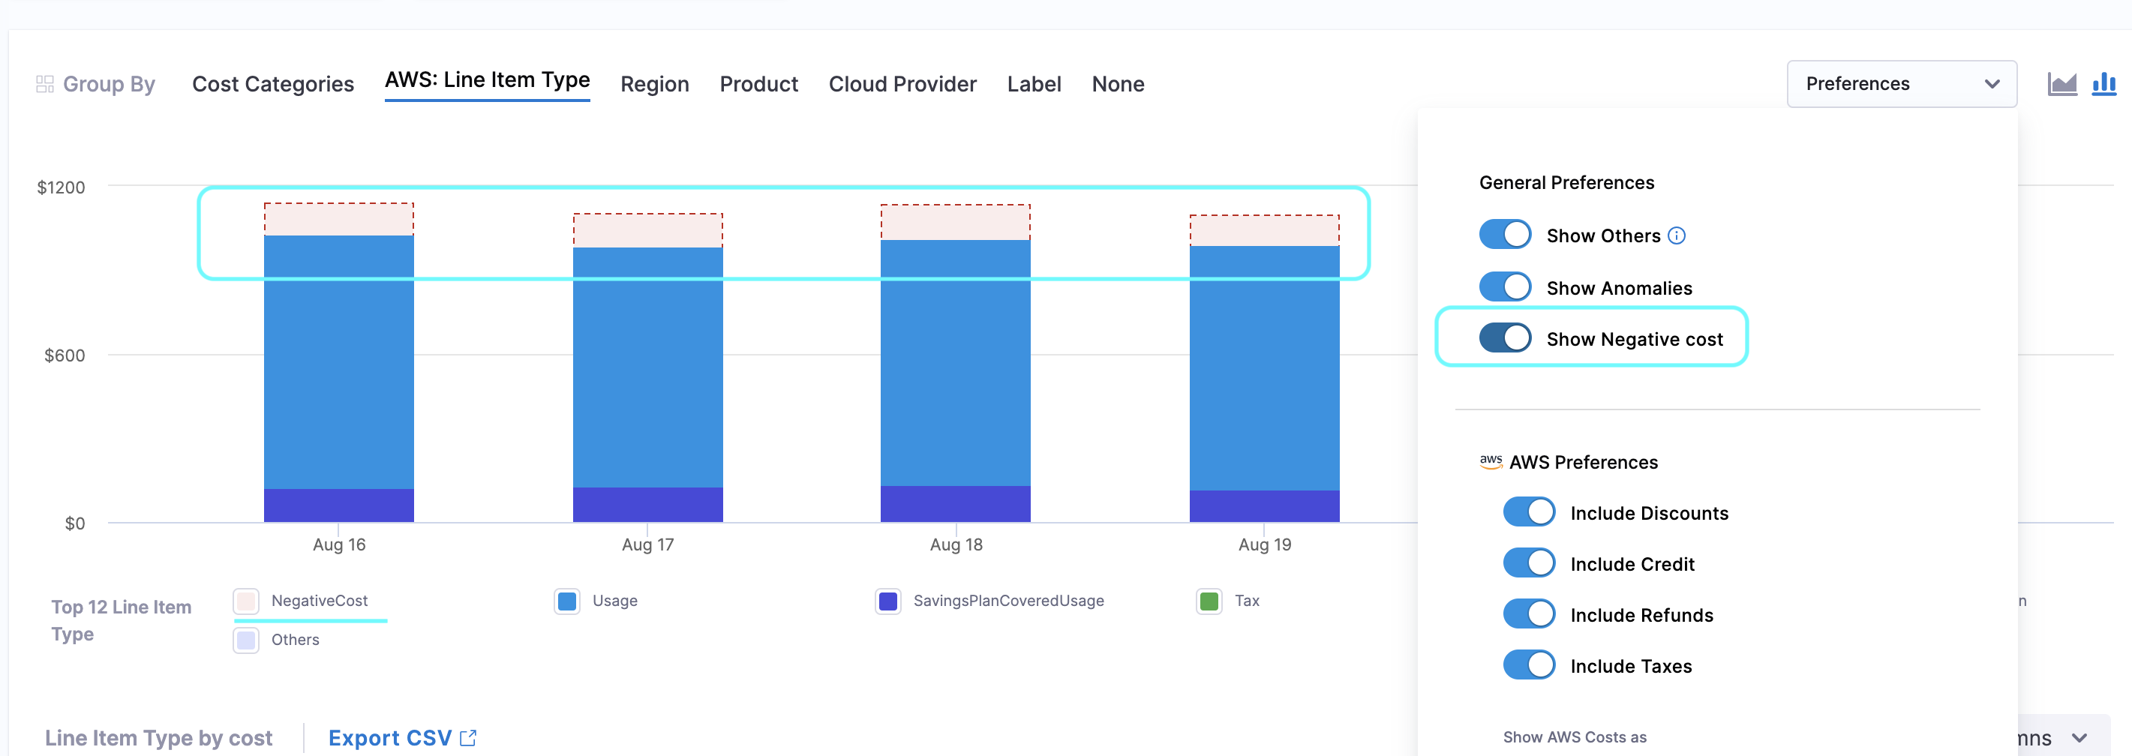This screenshot has width=2132, height=756.
Task: Click the Group By grid icon
Action: [45, 84]
